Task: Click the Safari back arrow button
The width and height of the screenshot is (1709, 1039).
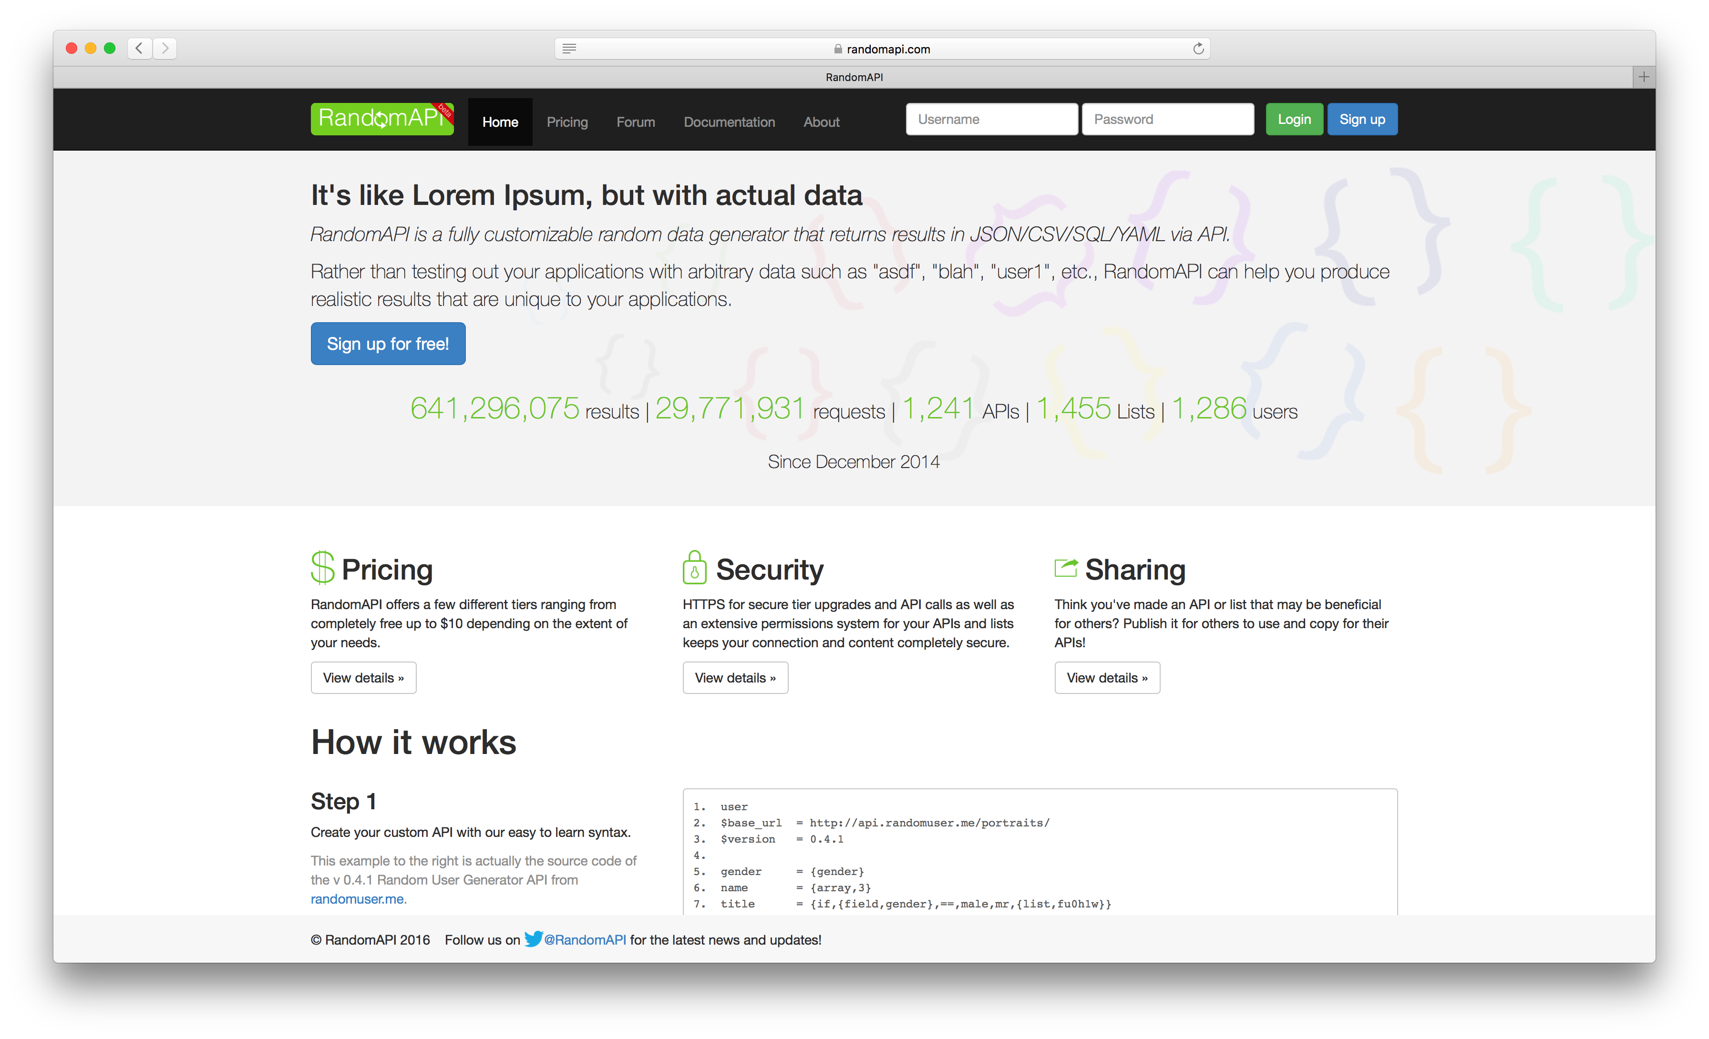Action: (x=139, y=48)
